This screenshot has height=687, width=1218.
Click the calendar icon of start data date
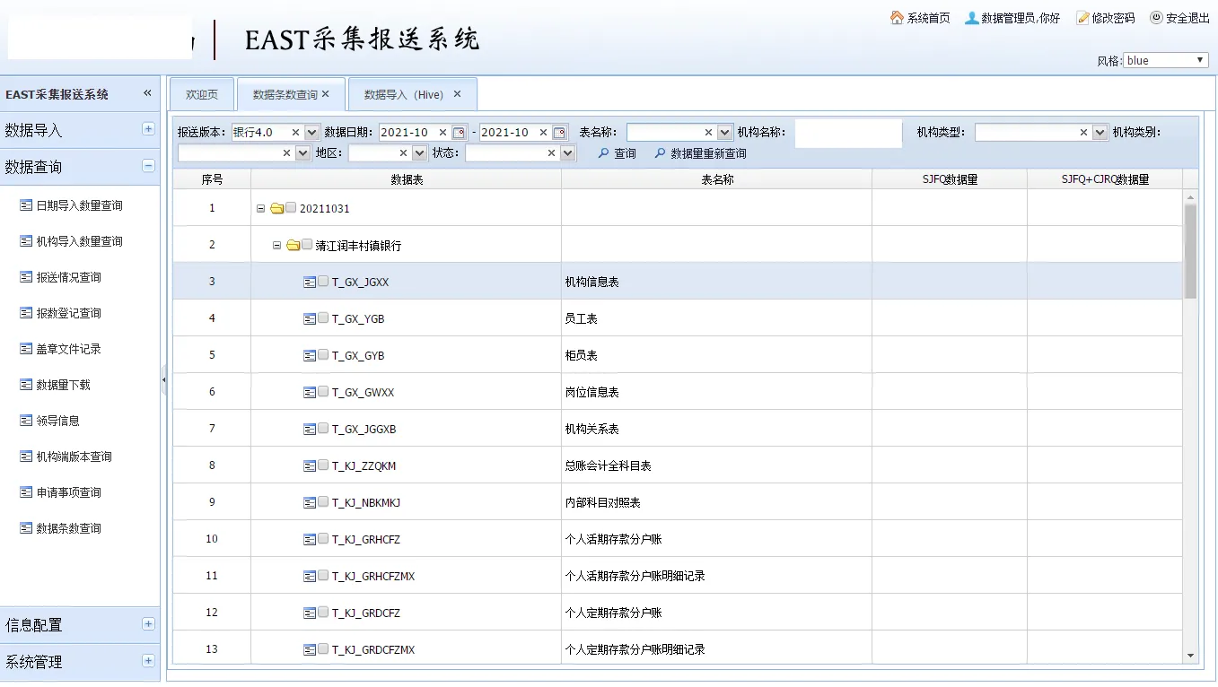459,133
